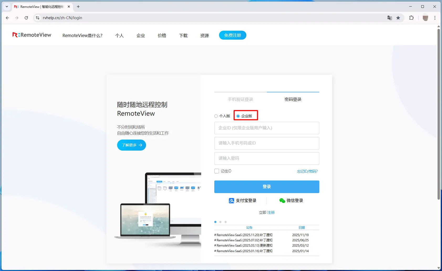442x271 pixels.
Task: Reload the page with refresh icon
Action: click(x=26, y=18)
